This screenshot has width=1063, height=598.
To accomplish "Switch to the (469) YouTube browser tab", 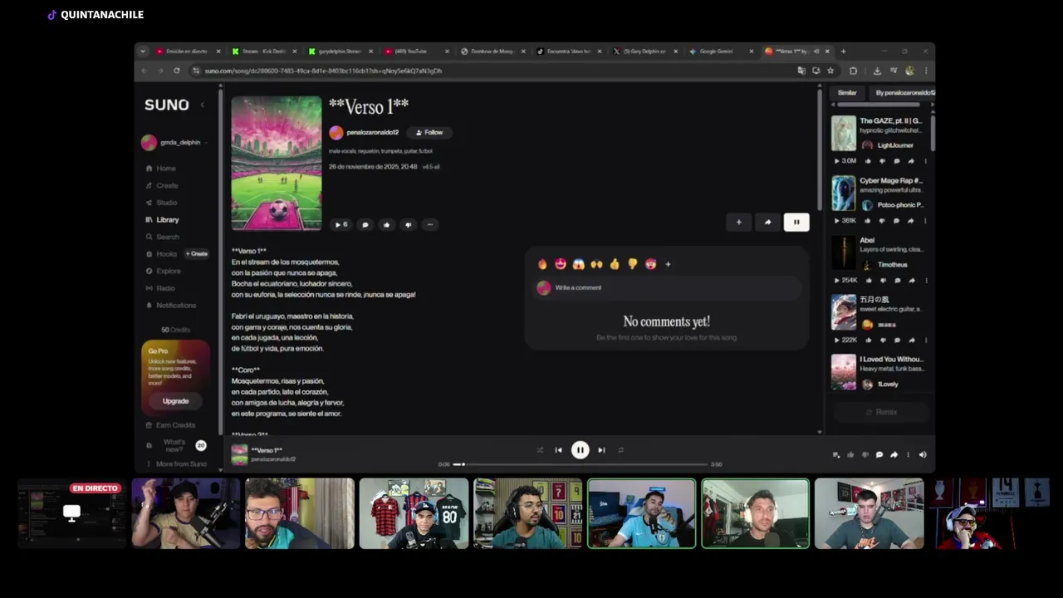I will click(x=415, y=51).
